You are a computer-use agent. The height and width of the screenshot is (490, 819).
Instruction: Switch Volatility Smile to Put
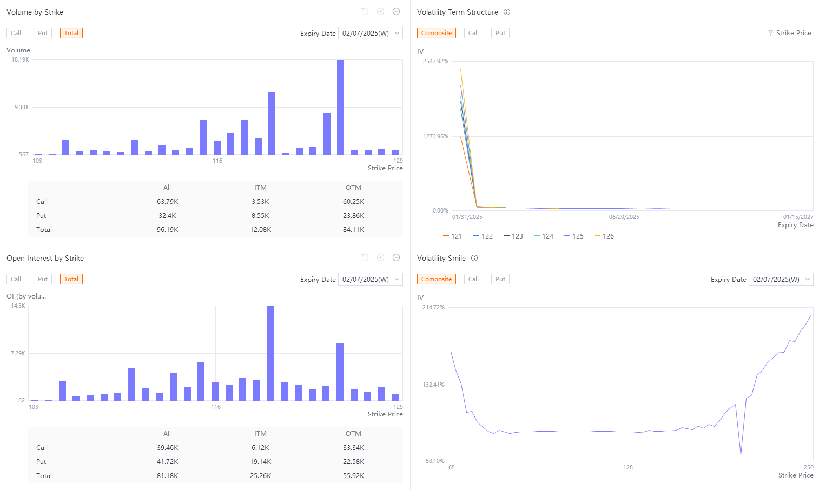(x=500, y=279)
